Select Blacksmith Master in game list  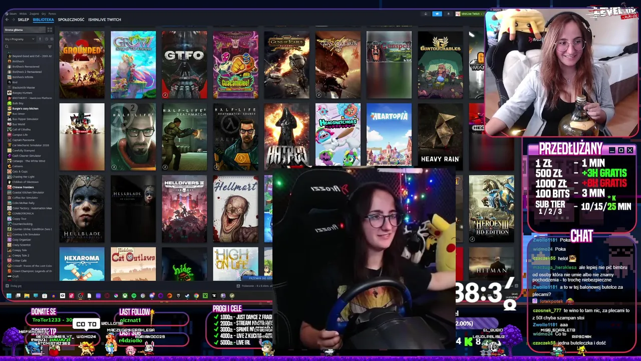(24, 87)
